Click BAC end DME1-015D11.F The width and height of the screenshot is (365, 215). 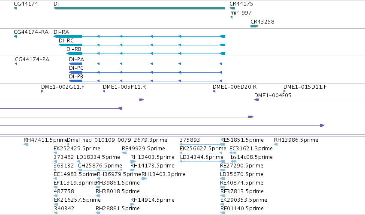pos(305,87)
